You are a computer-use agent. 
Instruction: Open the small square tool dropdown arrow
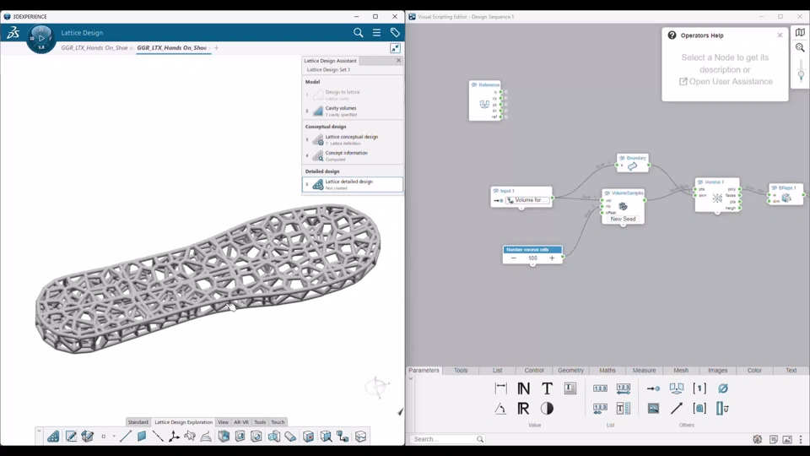(114, 437)
